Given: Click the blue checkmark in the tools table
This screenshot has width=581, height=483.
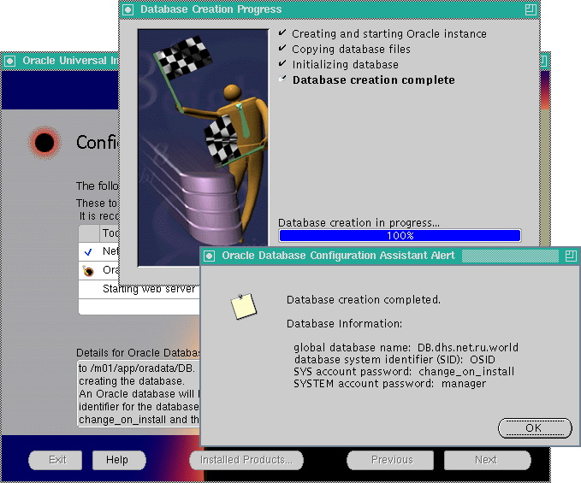Looking at the screenshot, I should [88, 251].
